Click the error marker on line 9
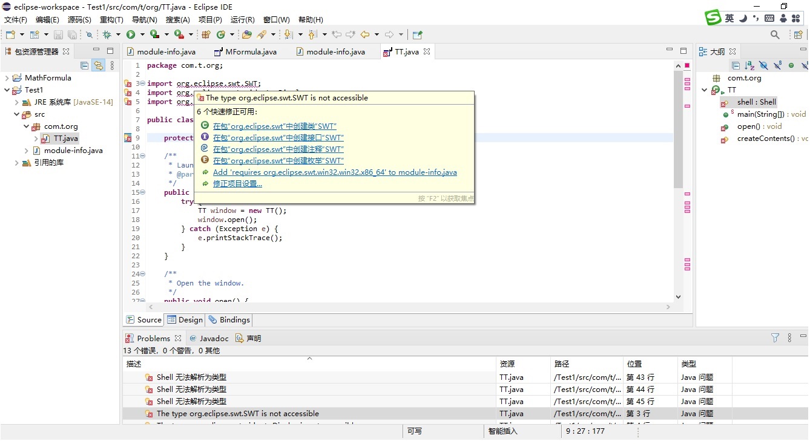 pyautogui.click(x=128, y=138)
